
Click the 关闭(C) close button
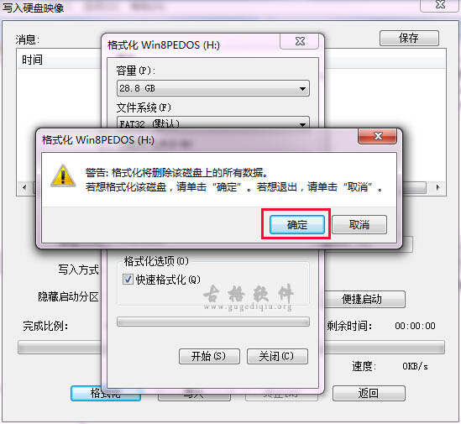click(x=277, y=356)
